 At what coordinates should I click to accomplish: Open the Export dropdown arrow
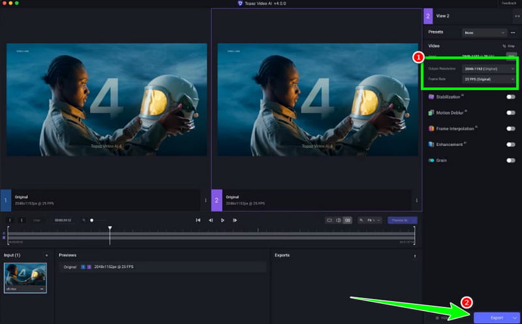point(515,317)
